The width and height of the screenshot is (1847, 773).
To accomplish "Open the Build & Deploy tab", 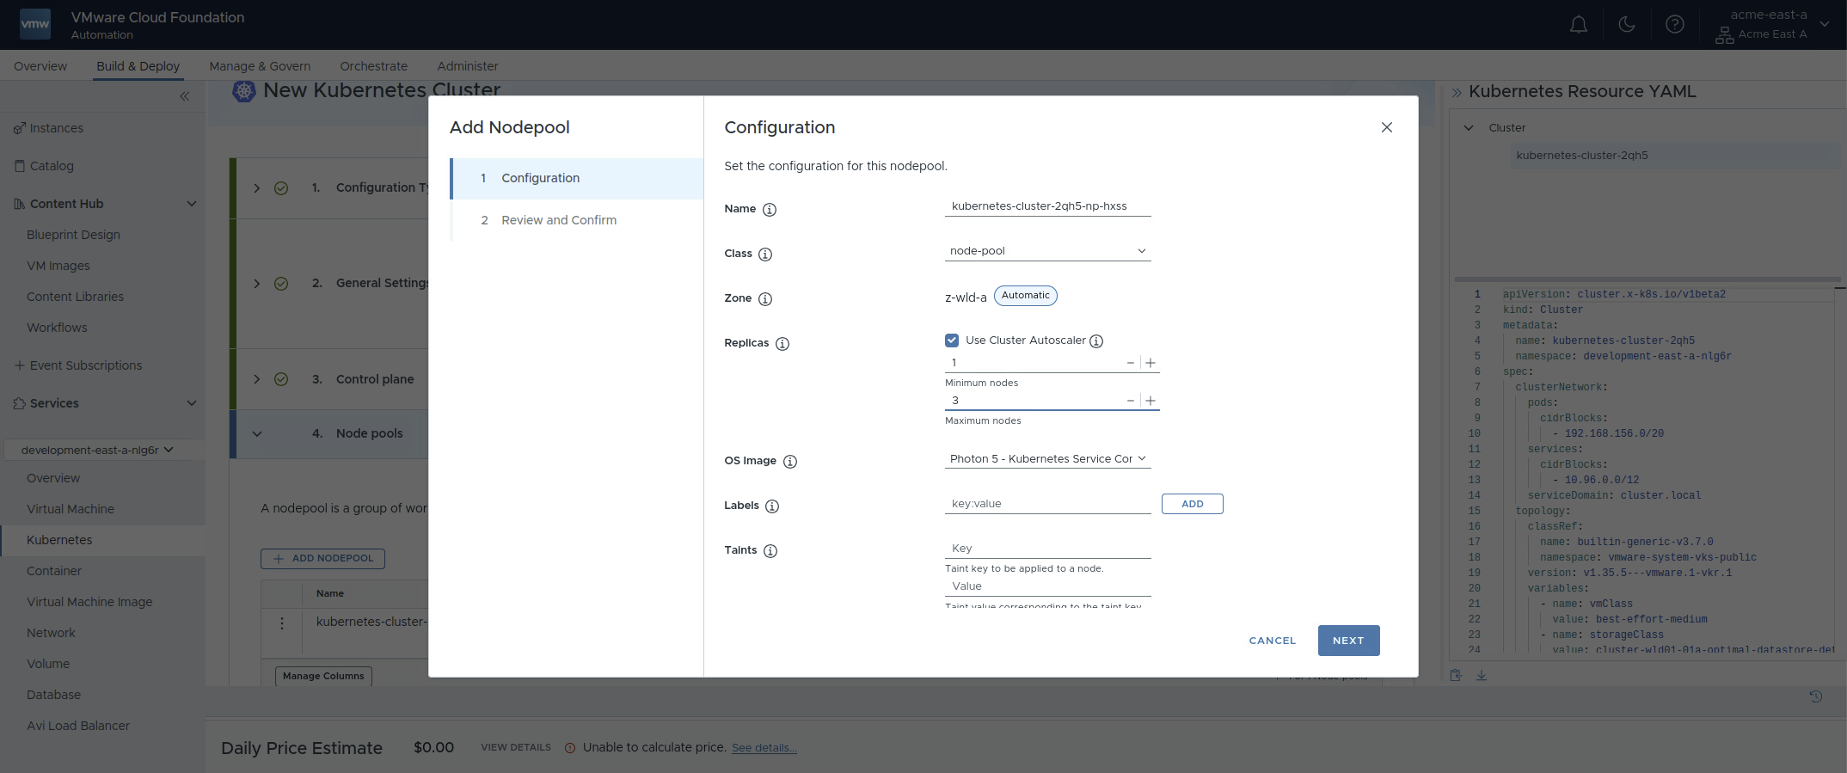I will click(138, 66).
